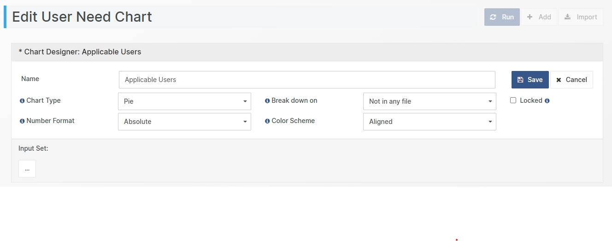
Task: Open the Chart Type dropdown showing Pie
Action: pos(184,101)
